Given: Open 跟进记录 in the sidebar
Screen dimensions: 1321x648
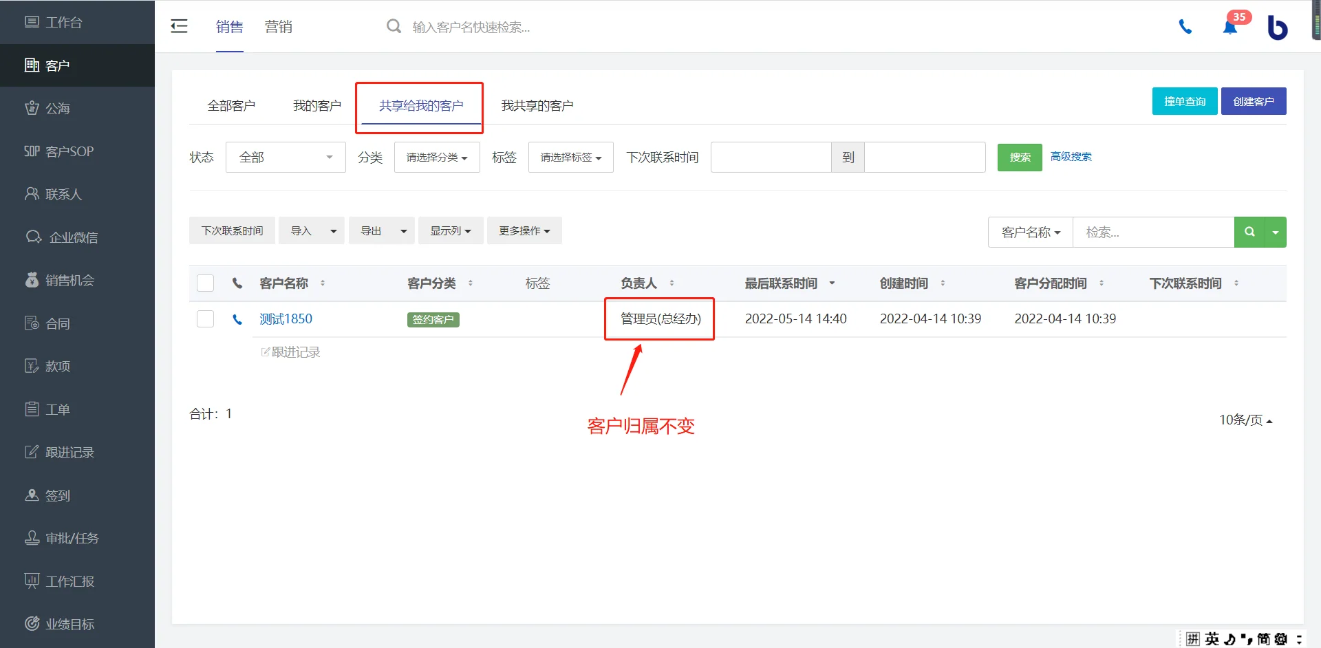Looking at the screenshot, I should click(77, 452).
